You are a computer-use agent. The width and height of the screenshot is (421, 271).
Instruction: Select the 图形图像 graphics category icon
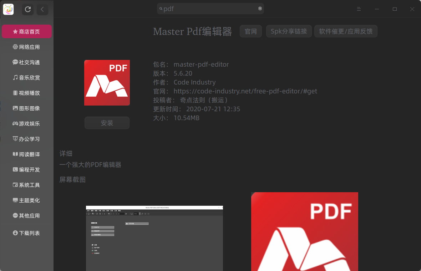click(14, 108)
